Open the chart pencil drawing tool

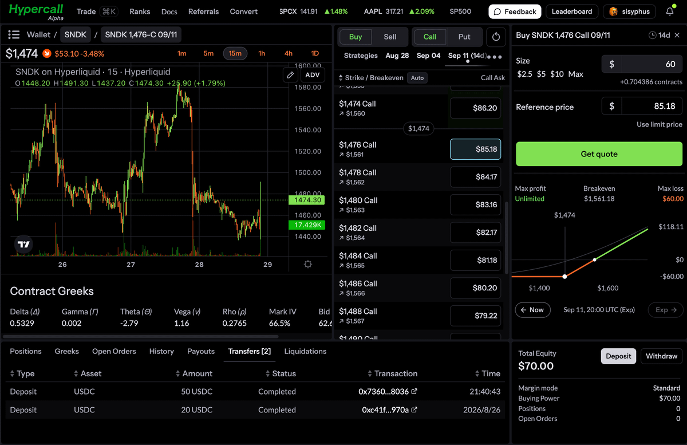(x=290, y=75)
